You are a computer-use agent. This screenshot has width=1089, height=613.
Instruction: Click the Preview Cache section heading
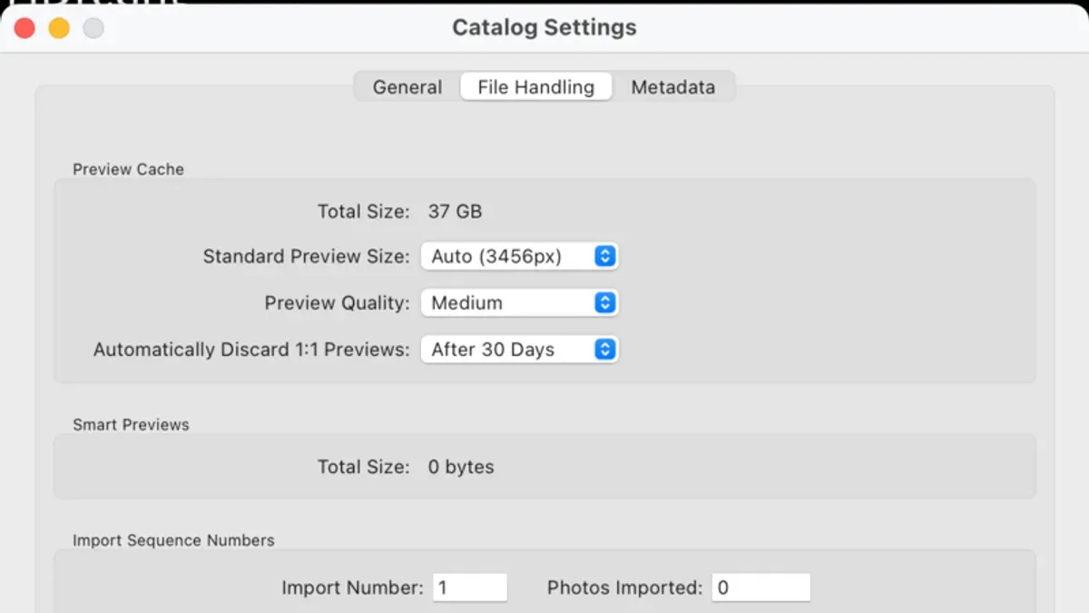(128, 169)
